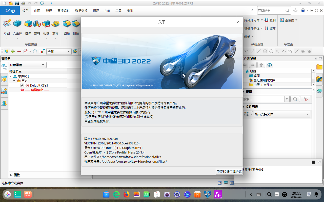The width and height of the screenshot is (324, 202).
Task: Toggle the Default CSYS checkbox
Action: tap(22, 85)
